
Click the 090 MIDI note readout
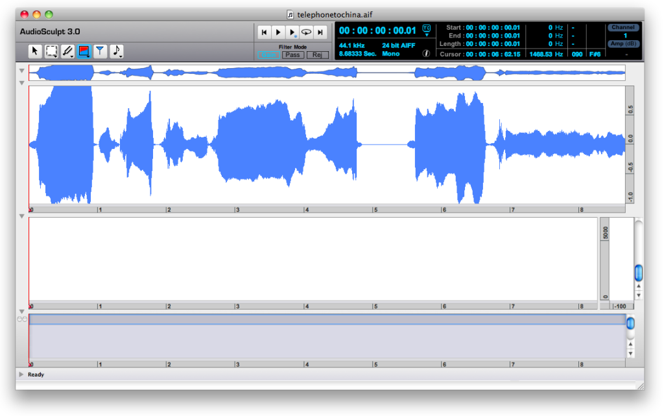coord(576,54)
